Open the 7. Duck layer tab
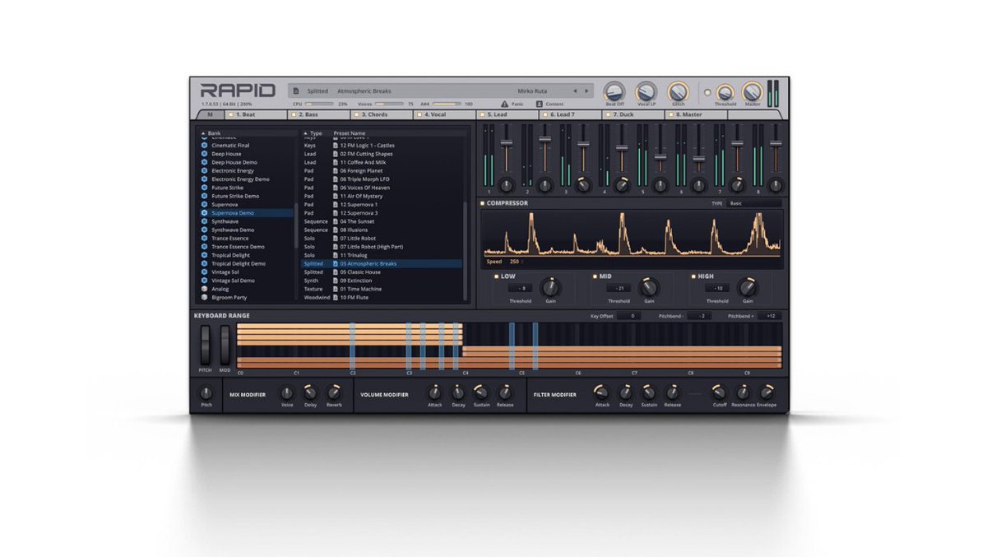987x557 pixels. click(x=633, y=115)
